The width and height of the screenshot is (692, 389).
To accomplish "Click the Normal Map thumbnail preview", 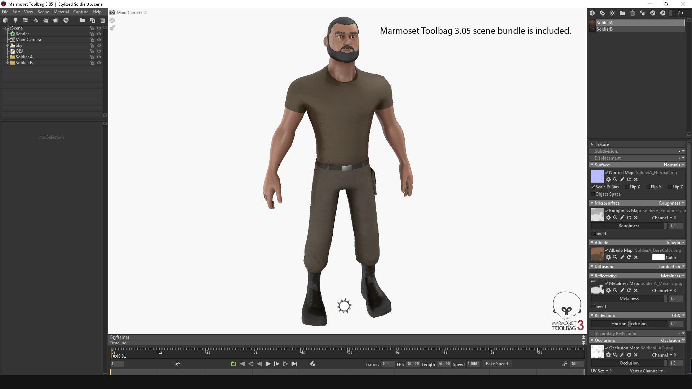I will pos(597,176).
